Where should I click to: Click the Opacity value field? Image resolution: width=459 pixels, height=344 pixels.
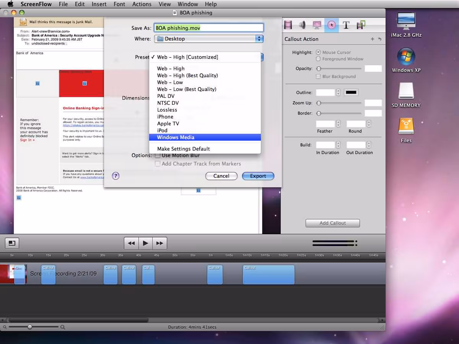pos(373,69)
